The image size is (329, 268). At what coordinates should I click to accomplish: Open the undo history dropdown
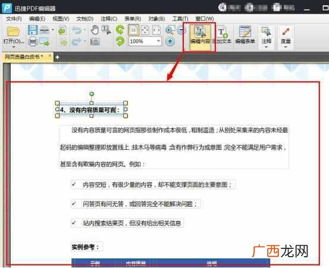[84, 30]
